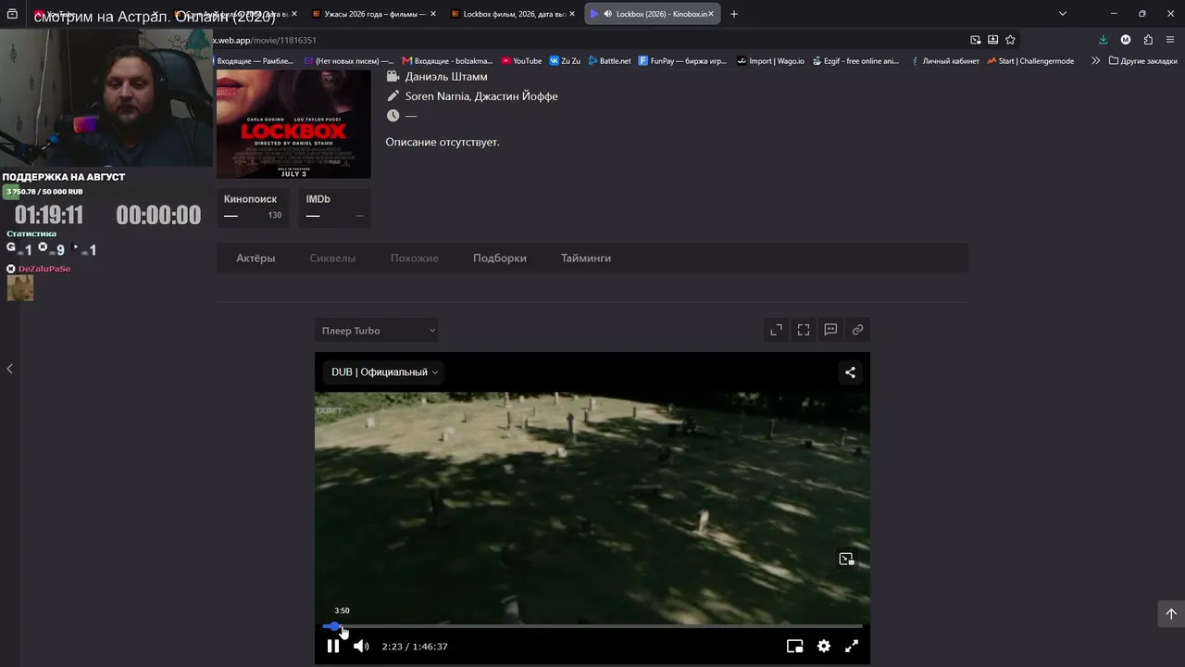
Task: Switch to the Тайминги tab
Action: pos(586,258)
